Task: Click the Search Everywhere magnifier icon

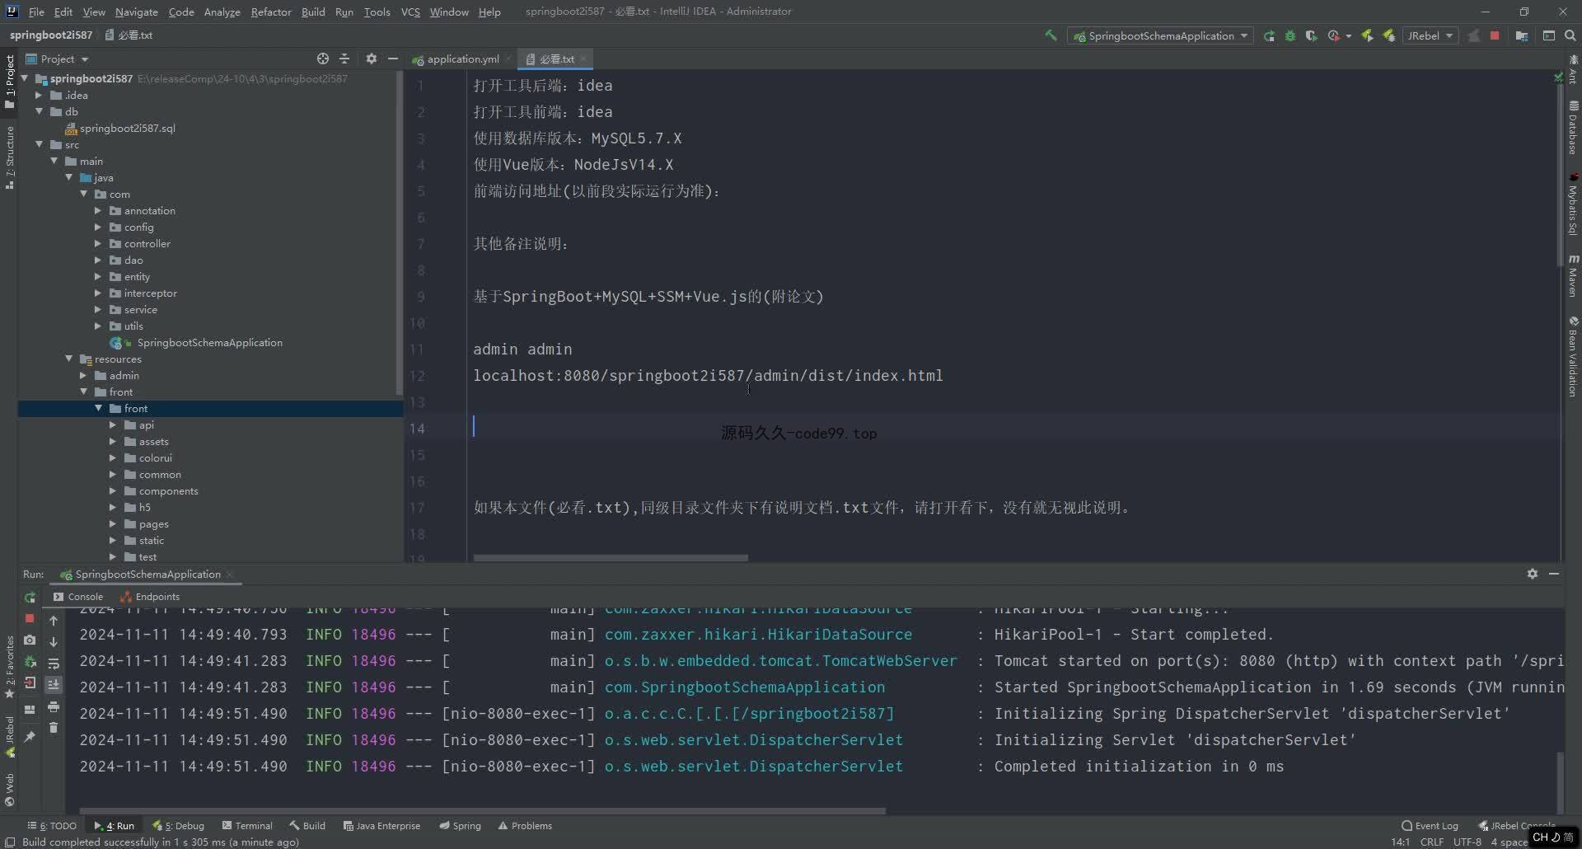Action: [1570, 35]
